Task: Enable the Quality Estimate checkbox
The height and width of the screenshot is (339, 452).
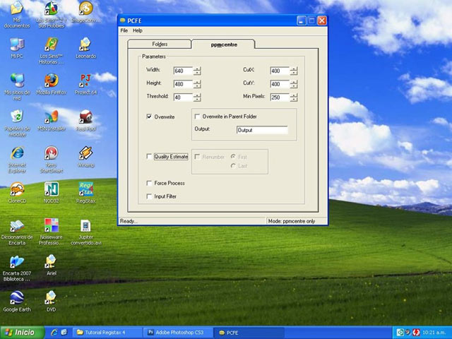Action: click(149, 157)
